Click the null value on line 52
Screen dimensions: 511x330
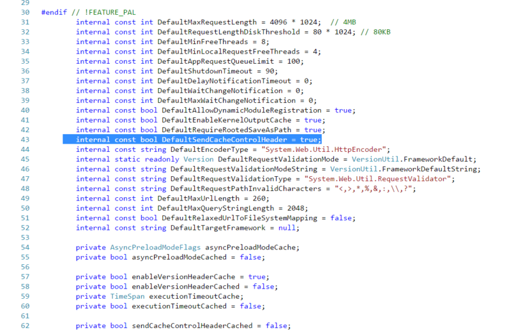click(x=287, y=228)
